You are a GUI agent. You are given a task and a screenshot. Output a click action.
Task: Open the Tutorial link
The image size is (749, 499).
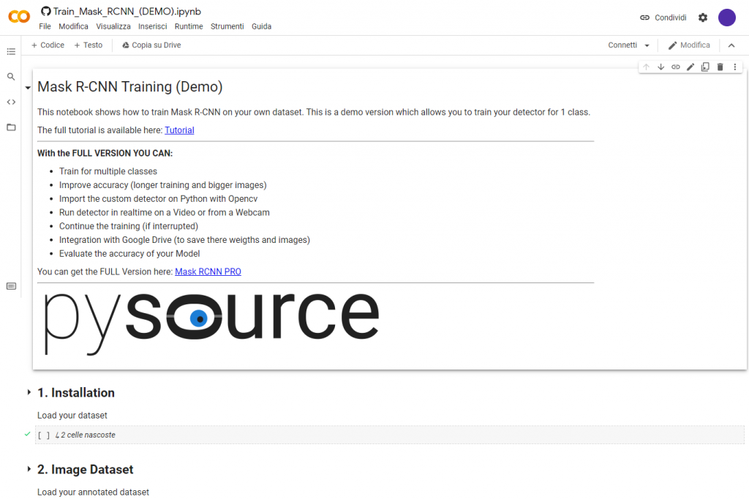coord(180,130)
